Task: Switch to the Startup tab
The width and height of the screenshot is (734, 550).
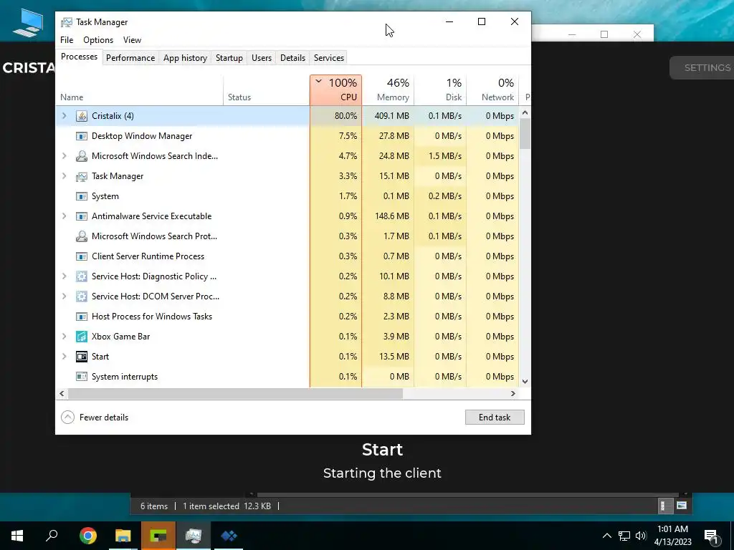Action: pos(229,58)
